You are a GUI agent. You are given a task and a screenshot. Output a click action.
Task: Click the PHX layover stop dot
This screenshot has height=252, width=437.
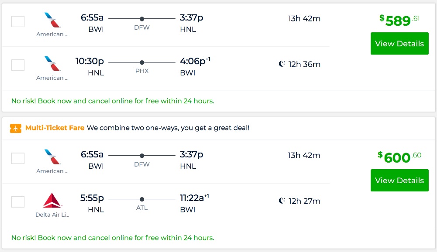point(142,62)
